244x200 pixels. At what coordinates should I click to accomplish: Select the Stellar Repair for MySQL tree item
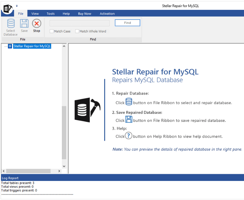tap(32, 46)
